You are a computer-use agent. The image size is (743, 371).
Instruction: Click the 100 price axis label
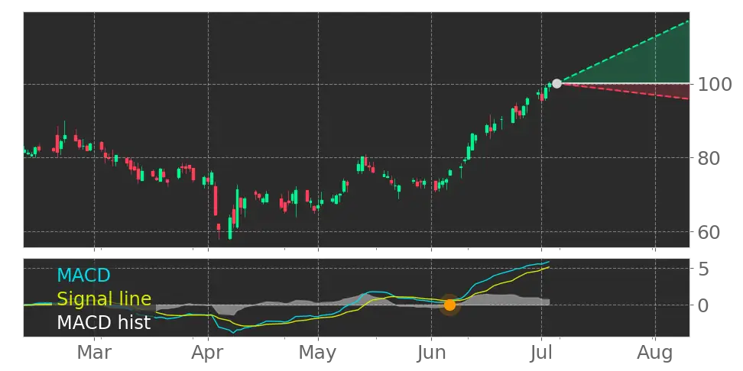pos(715,85)
